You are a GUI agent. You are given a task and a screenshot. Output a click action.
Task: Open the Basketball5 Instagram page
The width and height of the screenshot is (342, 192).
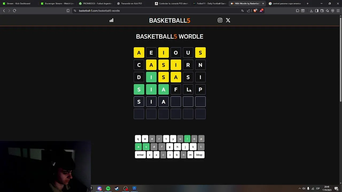[220, 20]
